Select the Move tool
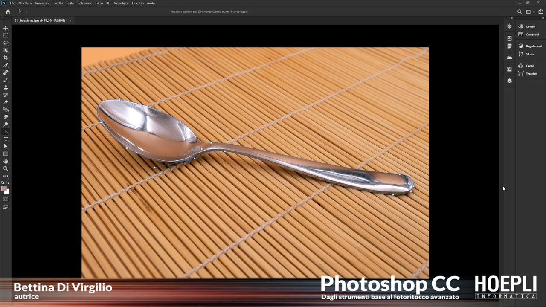546x307 pixels. click(x=6, y=28)
